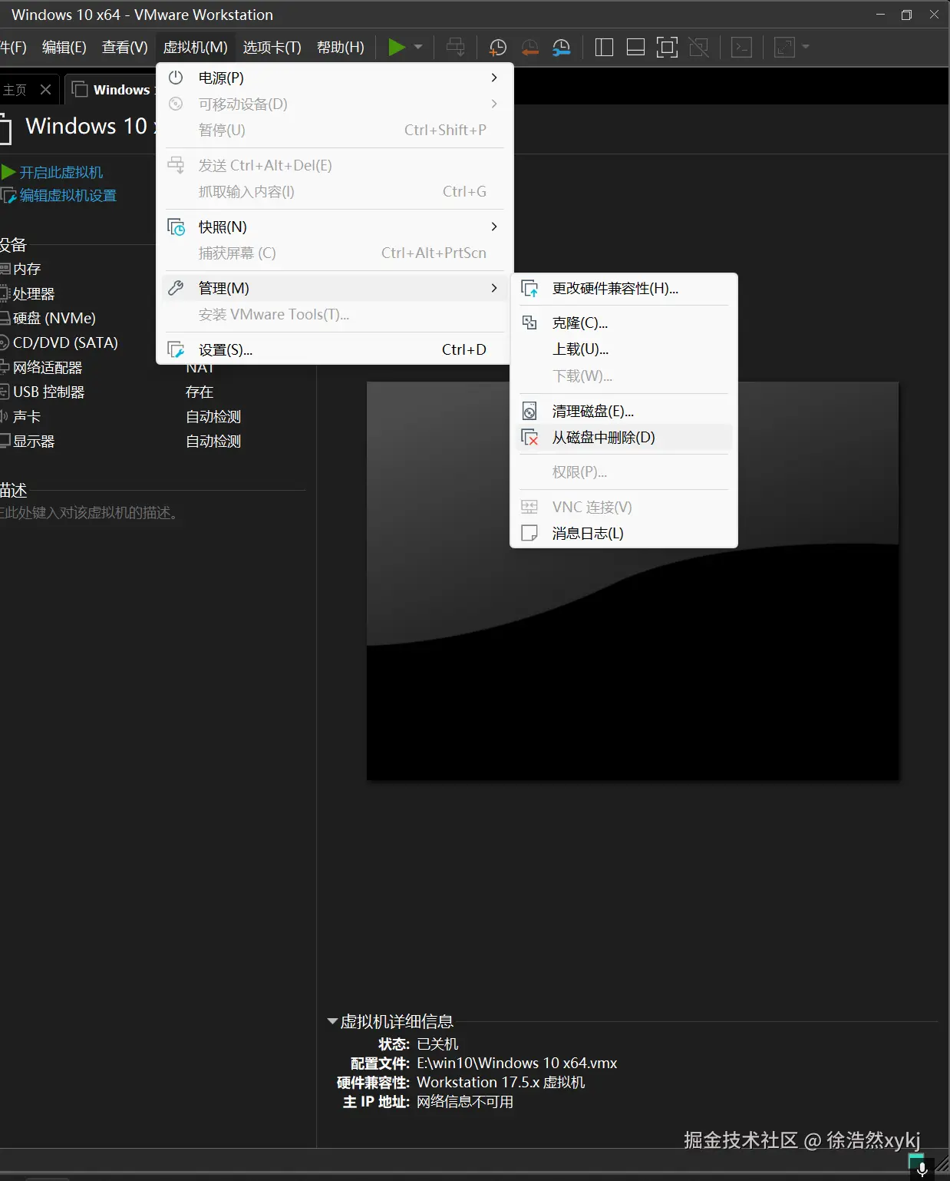Click the 虚拟机(M) menu
950x1181 pixels.
(196, 48)
